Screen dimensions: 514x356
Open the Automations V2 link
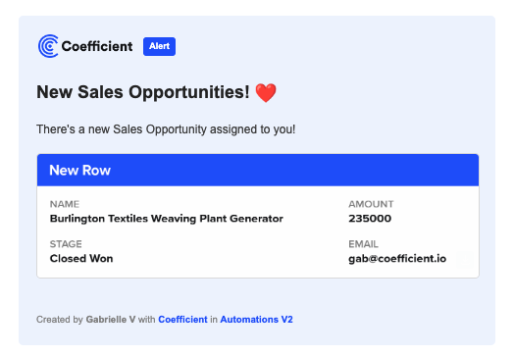click(256, 320)
